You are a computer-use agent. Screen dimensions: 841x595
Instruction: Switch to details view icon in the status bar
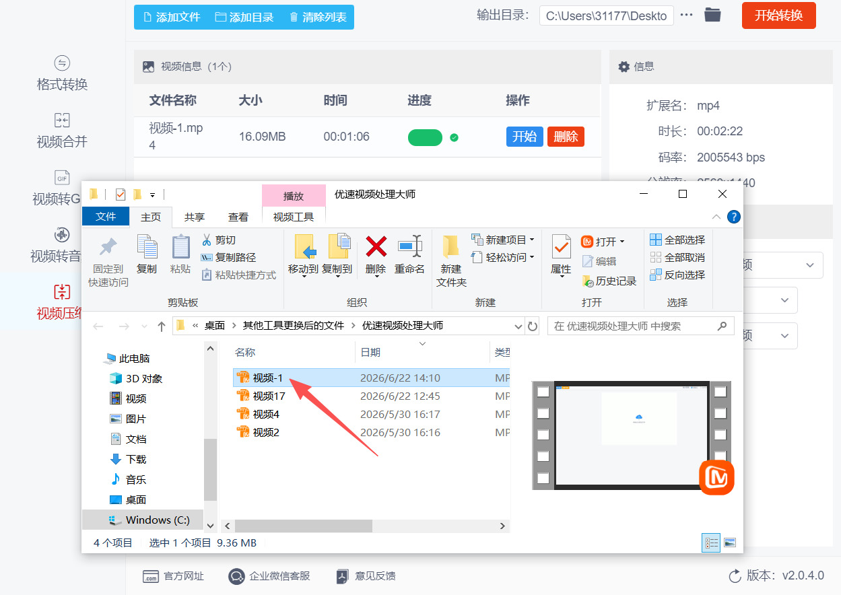click(x=711, y=542)
